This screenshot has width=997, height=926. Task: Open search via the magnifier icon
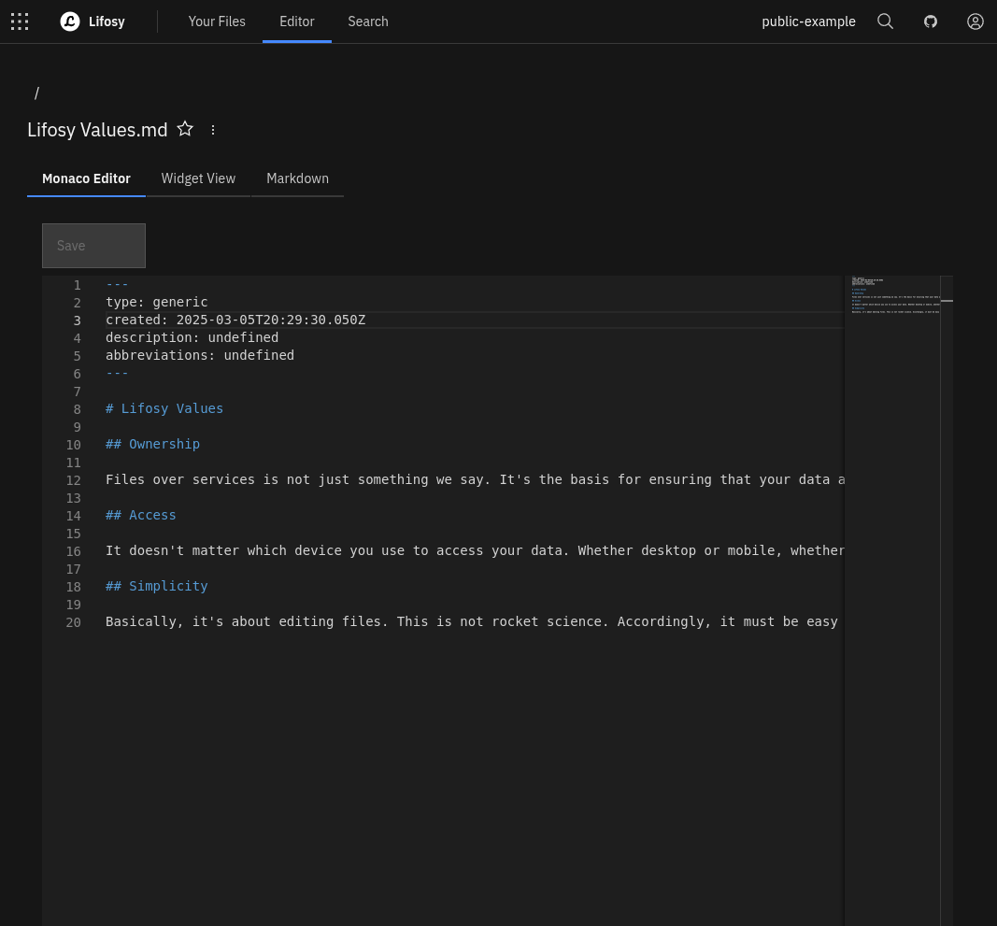click(885, 21)
